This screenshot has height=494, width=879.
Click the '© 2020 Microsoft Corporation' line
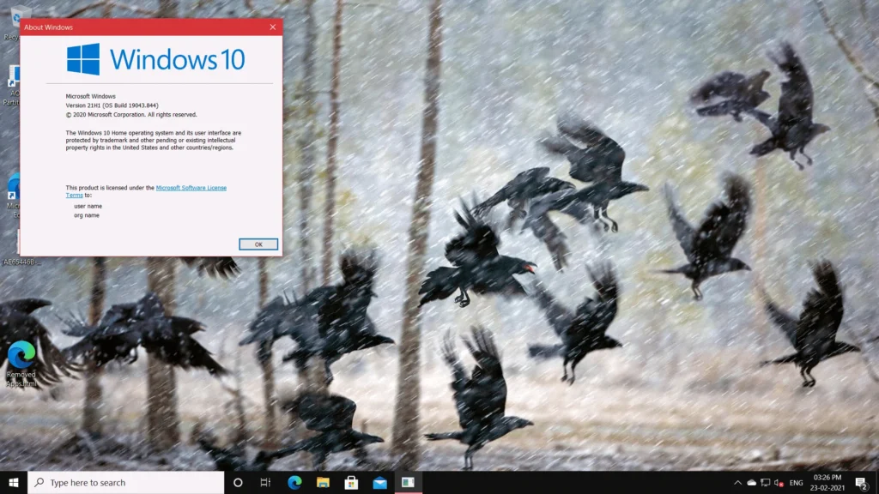pyautogui.click(x=131, y=114)
